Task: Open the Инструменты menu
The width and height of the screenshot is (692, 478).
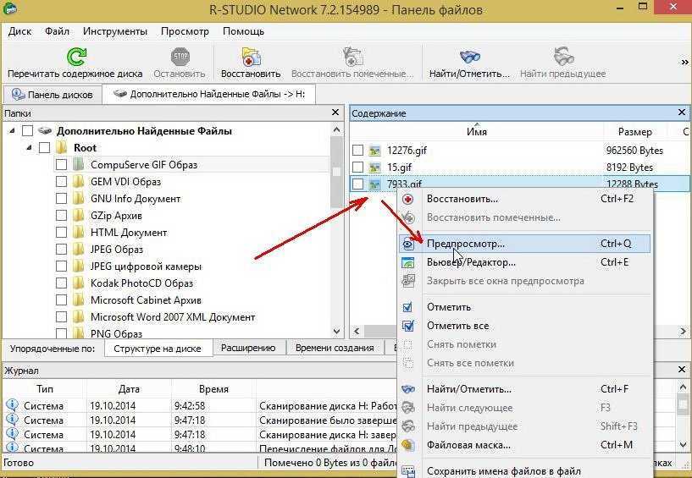Action: (115, 31)
